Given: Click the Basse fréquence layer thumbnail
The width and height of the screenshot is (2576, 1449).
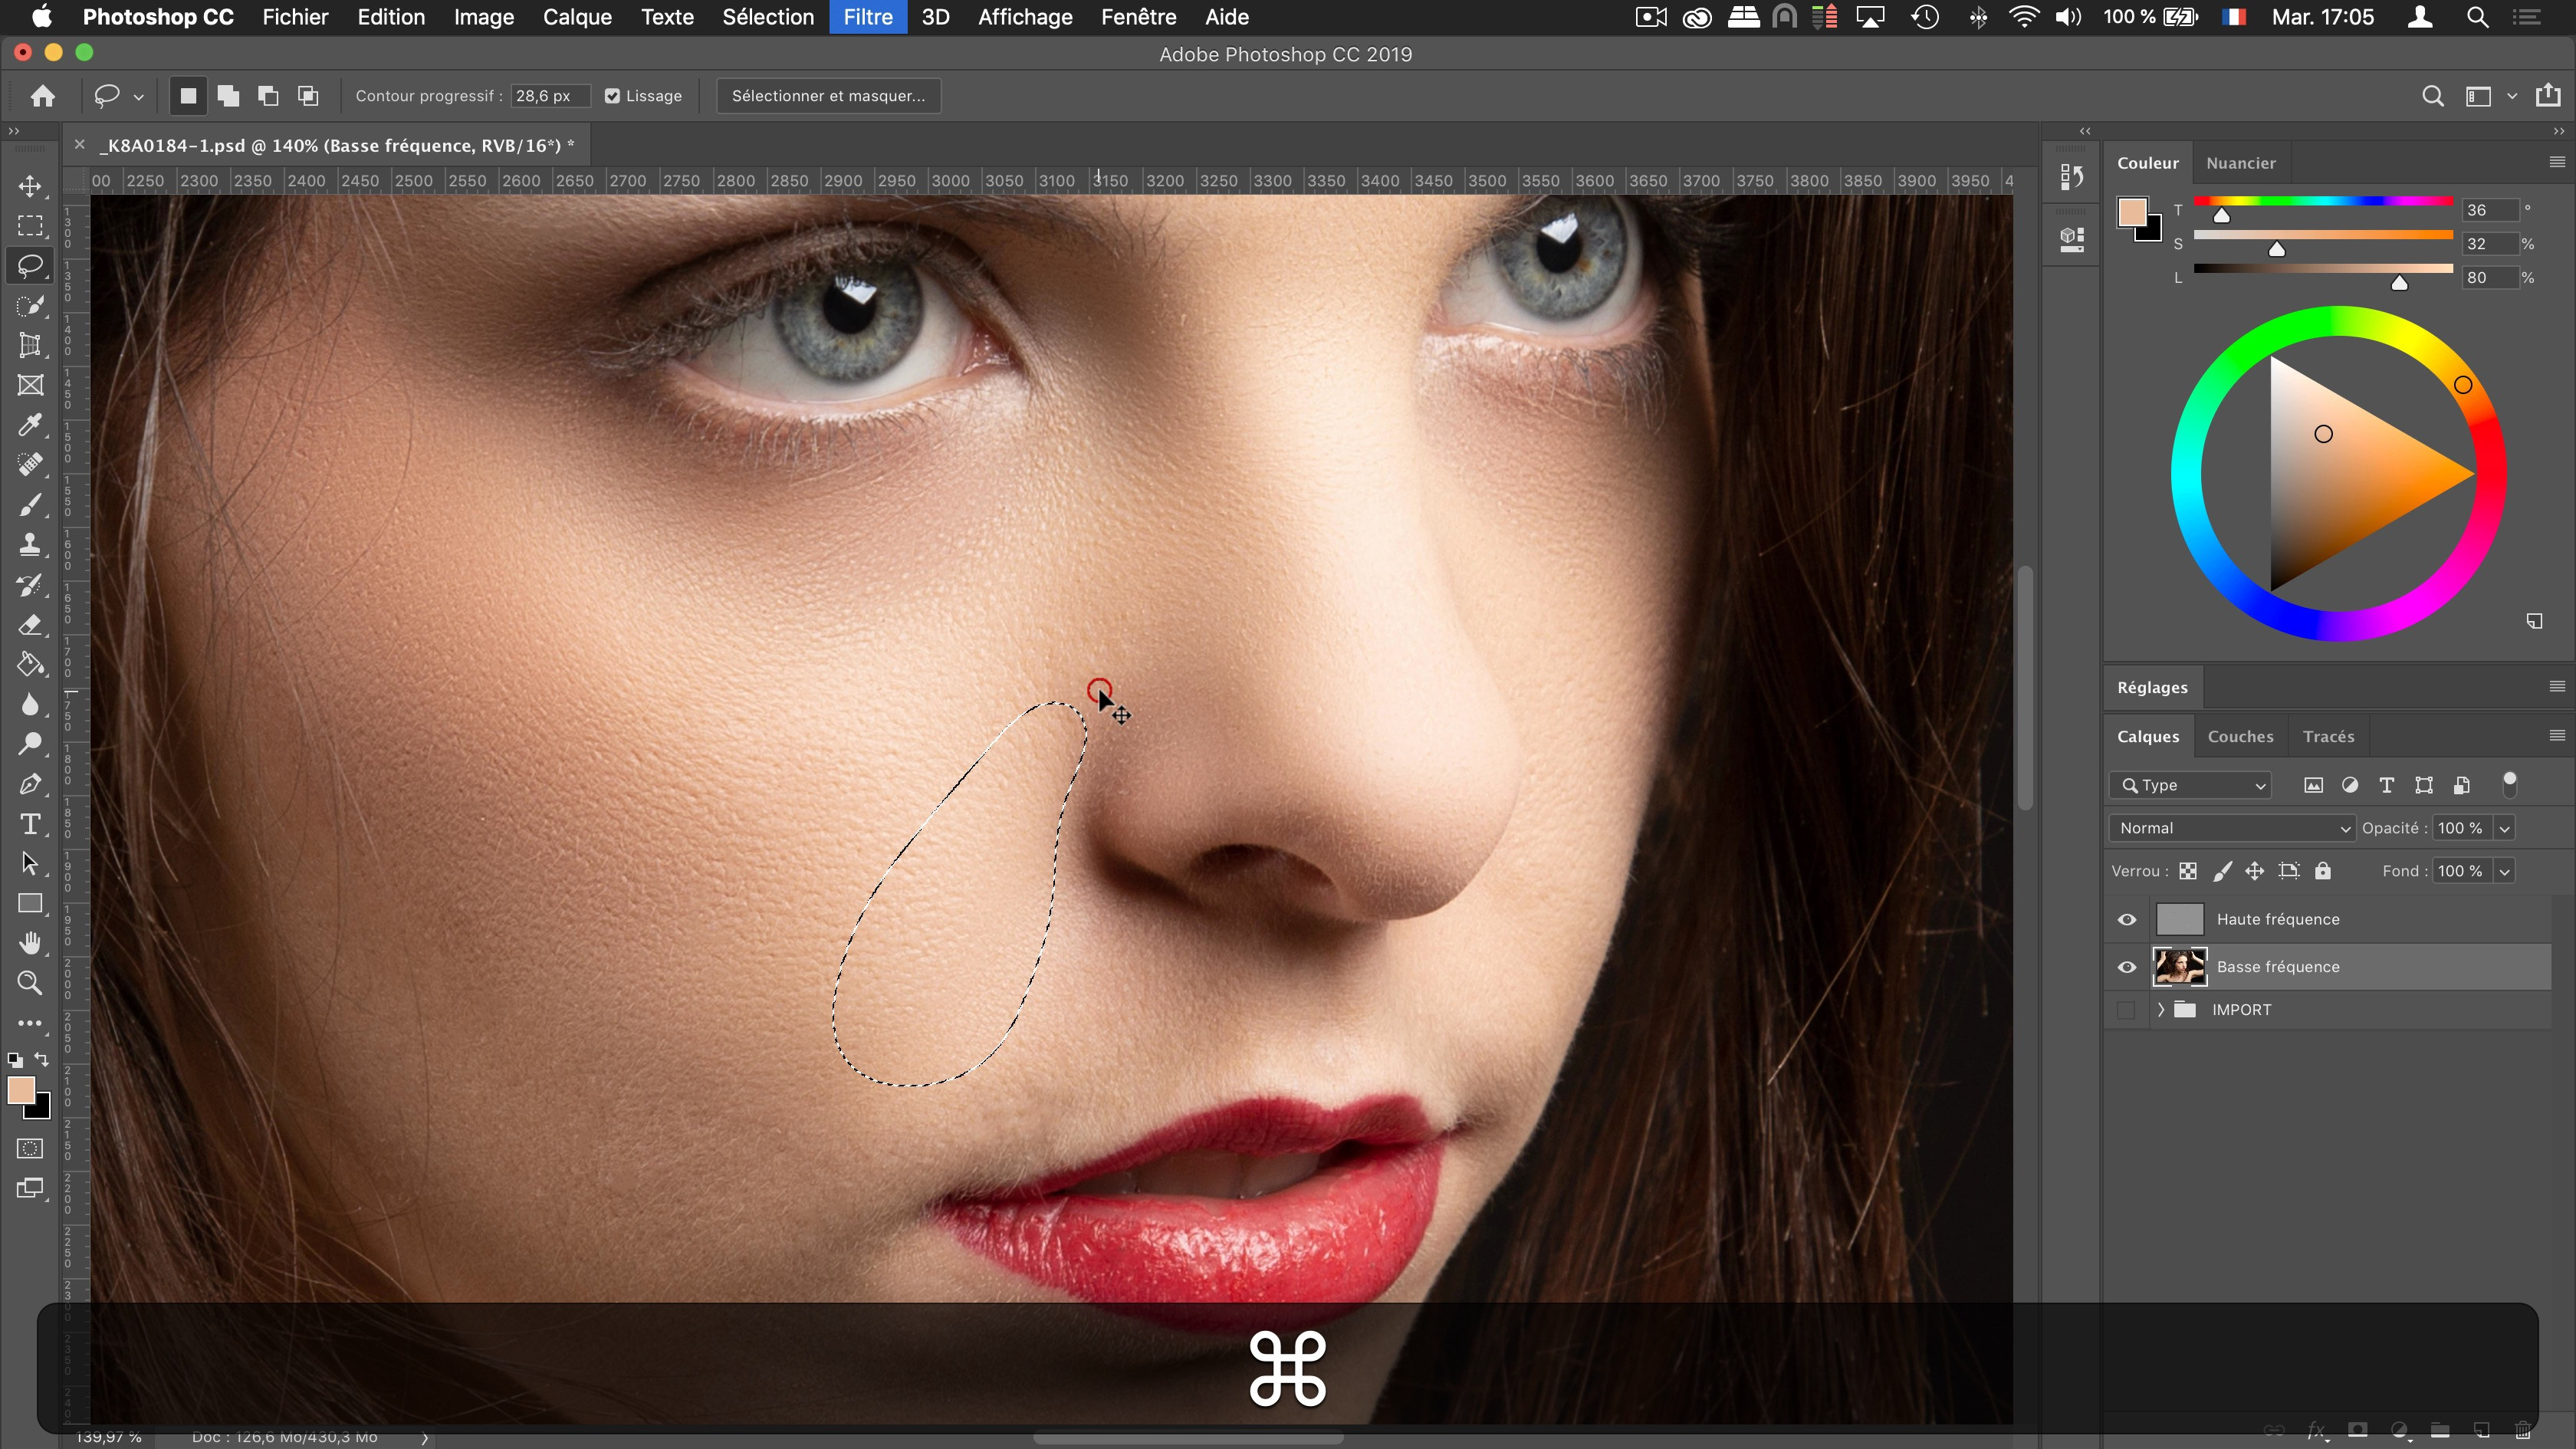Looking at the screenshot, I should 2180,964.
